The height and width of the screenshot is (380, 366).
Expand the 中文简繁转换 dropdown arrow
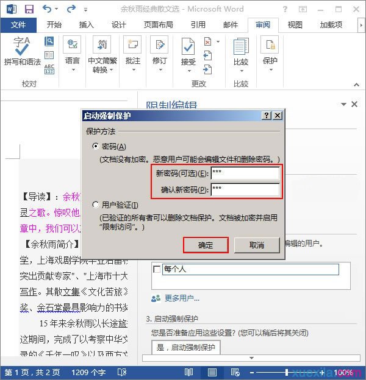[x=111, y=70]
